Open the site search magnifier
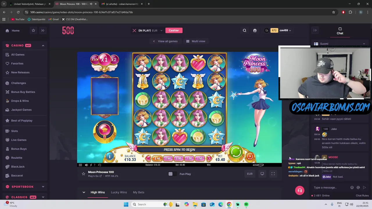372x209 pixels. [244, 30]
